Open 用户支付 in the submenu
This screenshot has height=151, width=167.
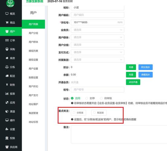pos(33,95)
